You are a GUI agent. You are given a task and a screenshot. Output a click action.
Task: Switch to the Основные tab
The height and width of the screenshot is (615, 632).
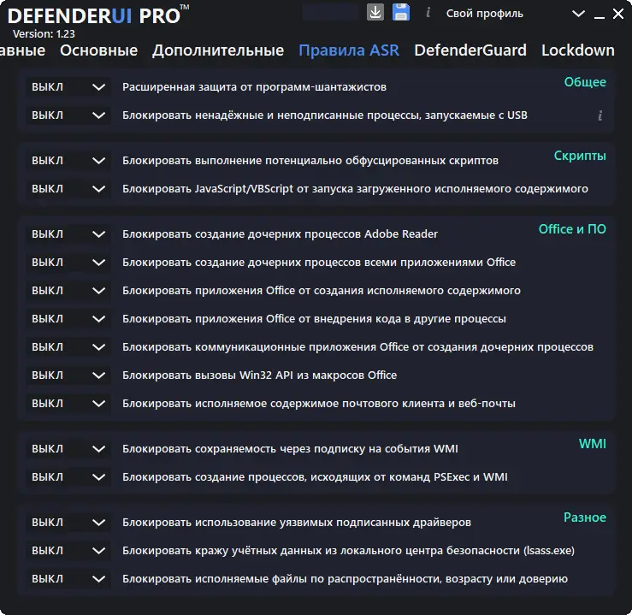coord(98,50)
